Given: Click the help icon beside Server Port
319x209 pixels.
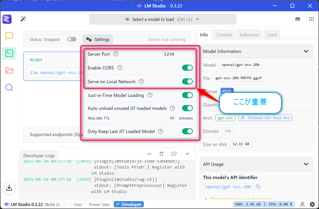Looking at the screenshot, I should (116, 54).
